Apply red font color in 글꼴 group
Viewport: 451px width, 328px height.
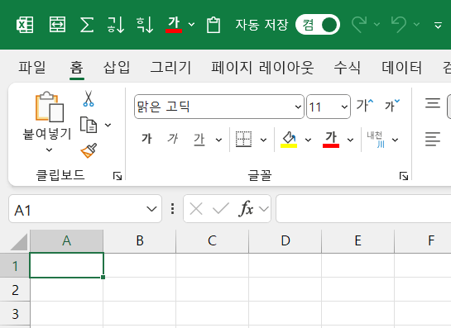(x=331, y=140)
